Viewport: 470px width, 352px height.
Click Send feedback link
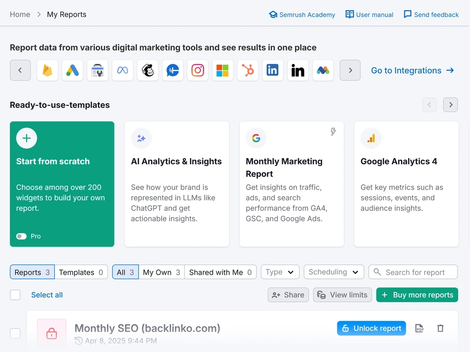pos(431,15)
